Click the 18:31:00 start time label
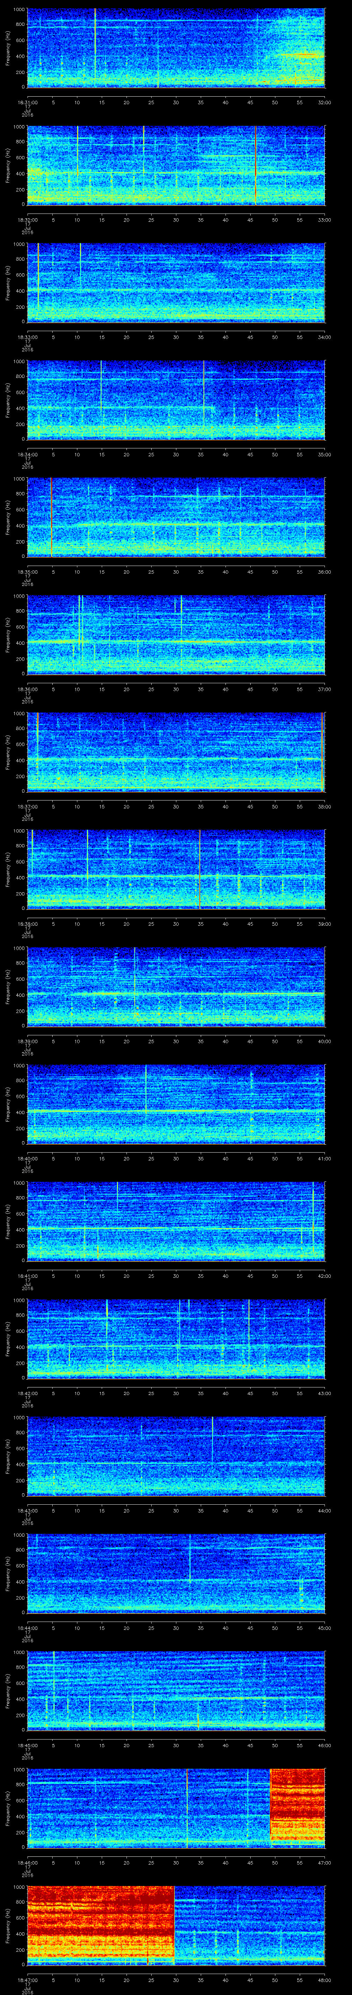Image resolution: width=352 pixels, height=1995 pixels. point(28,102)
